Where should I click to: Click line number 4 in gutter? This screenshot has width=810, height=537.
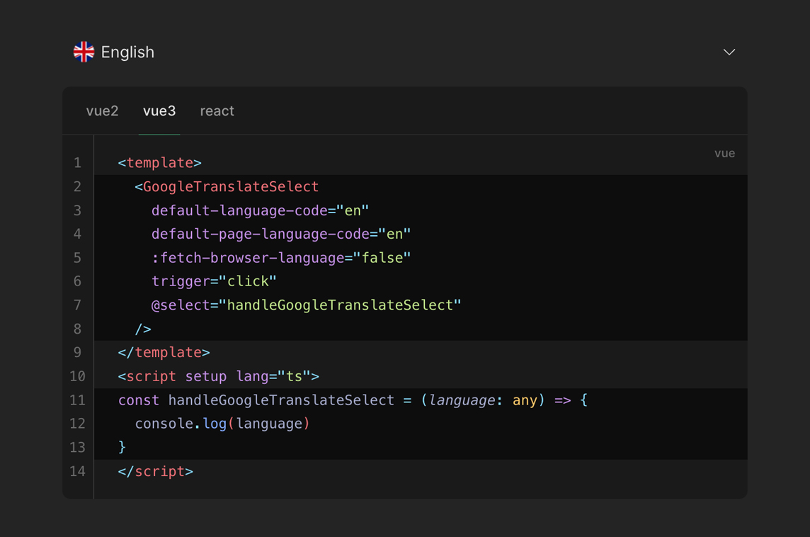tap(77, 234)
